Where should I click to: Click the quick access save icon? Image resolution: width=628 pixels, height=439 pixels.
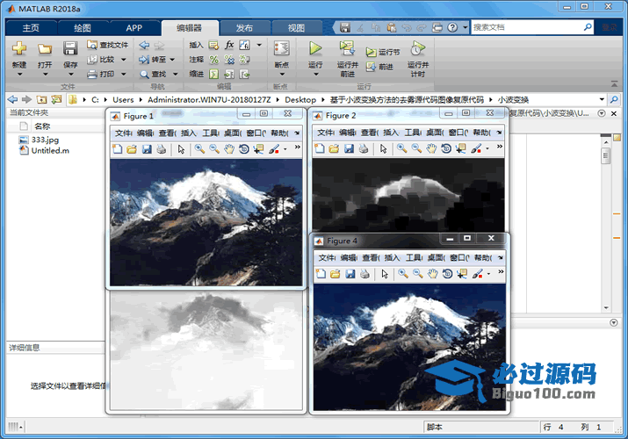coord(345,27)
